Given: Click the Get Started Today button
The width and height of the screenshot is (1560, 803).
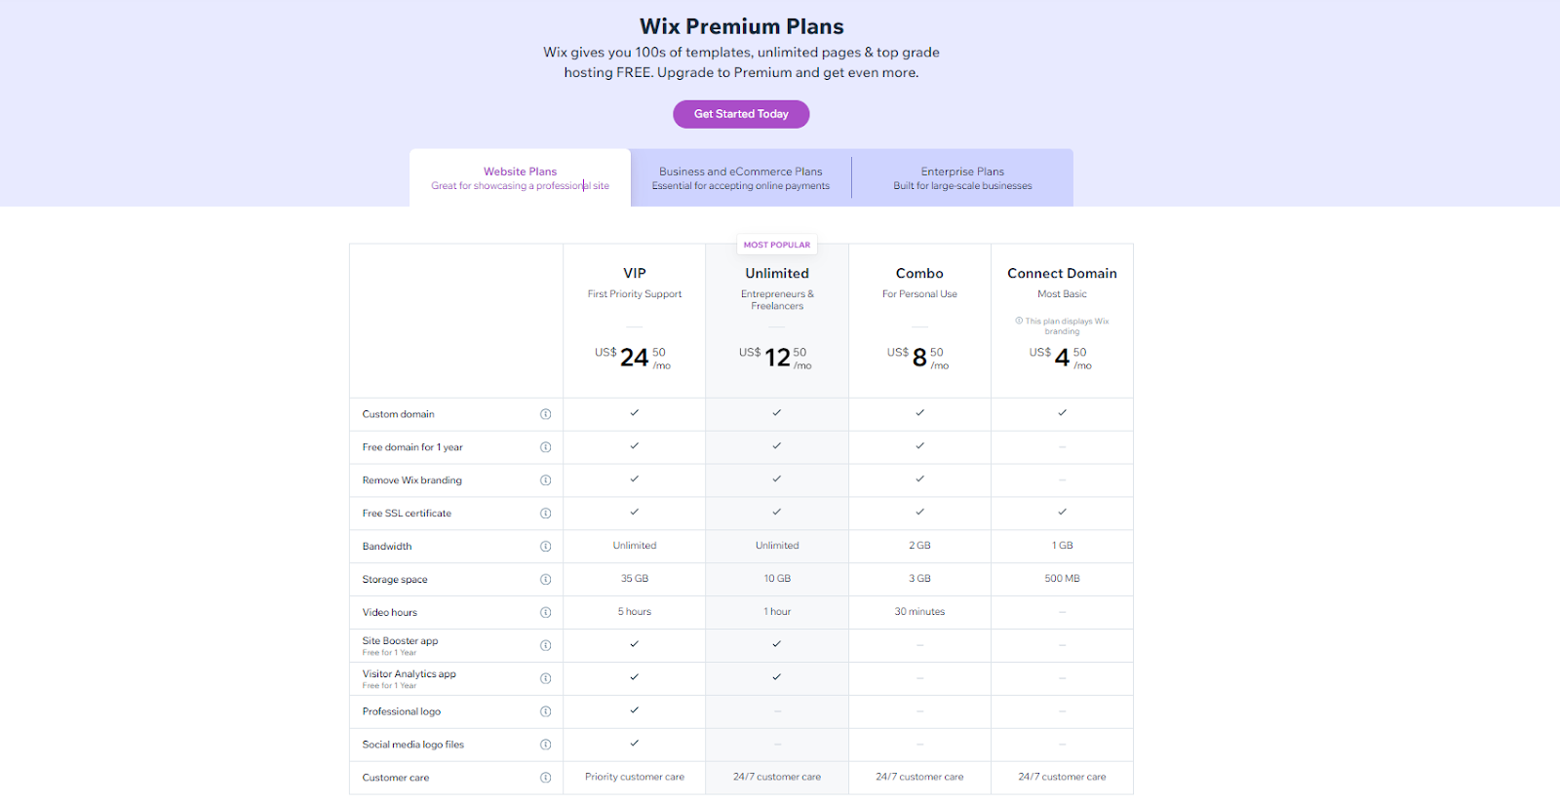Looking at the screenshot, I should (740, 114).
